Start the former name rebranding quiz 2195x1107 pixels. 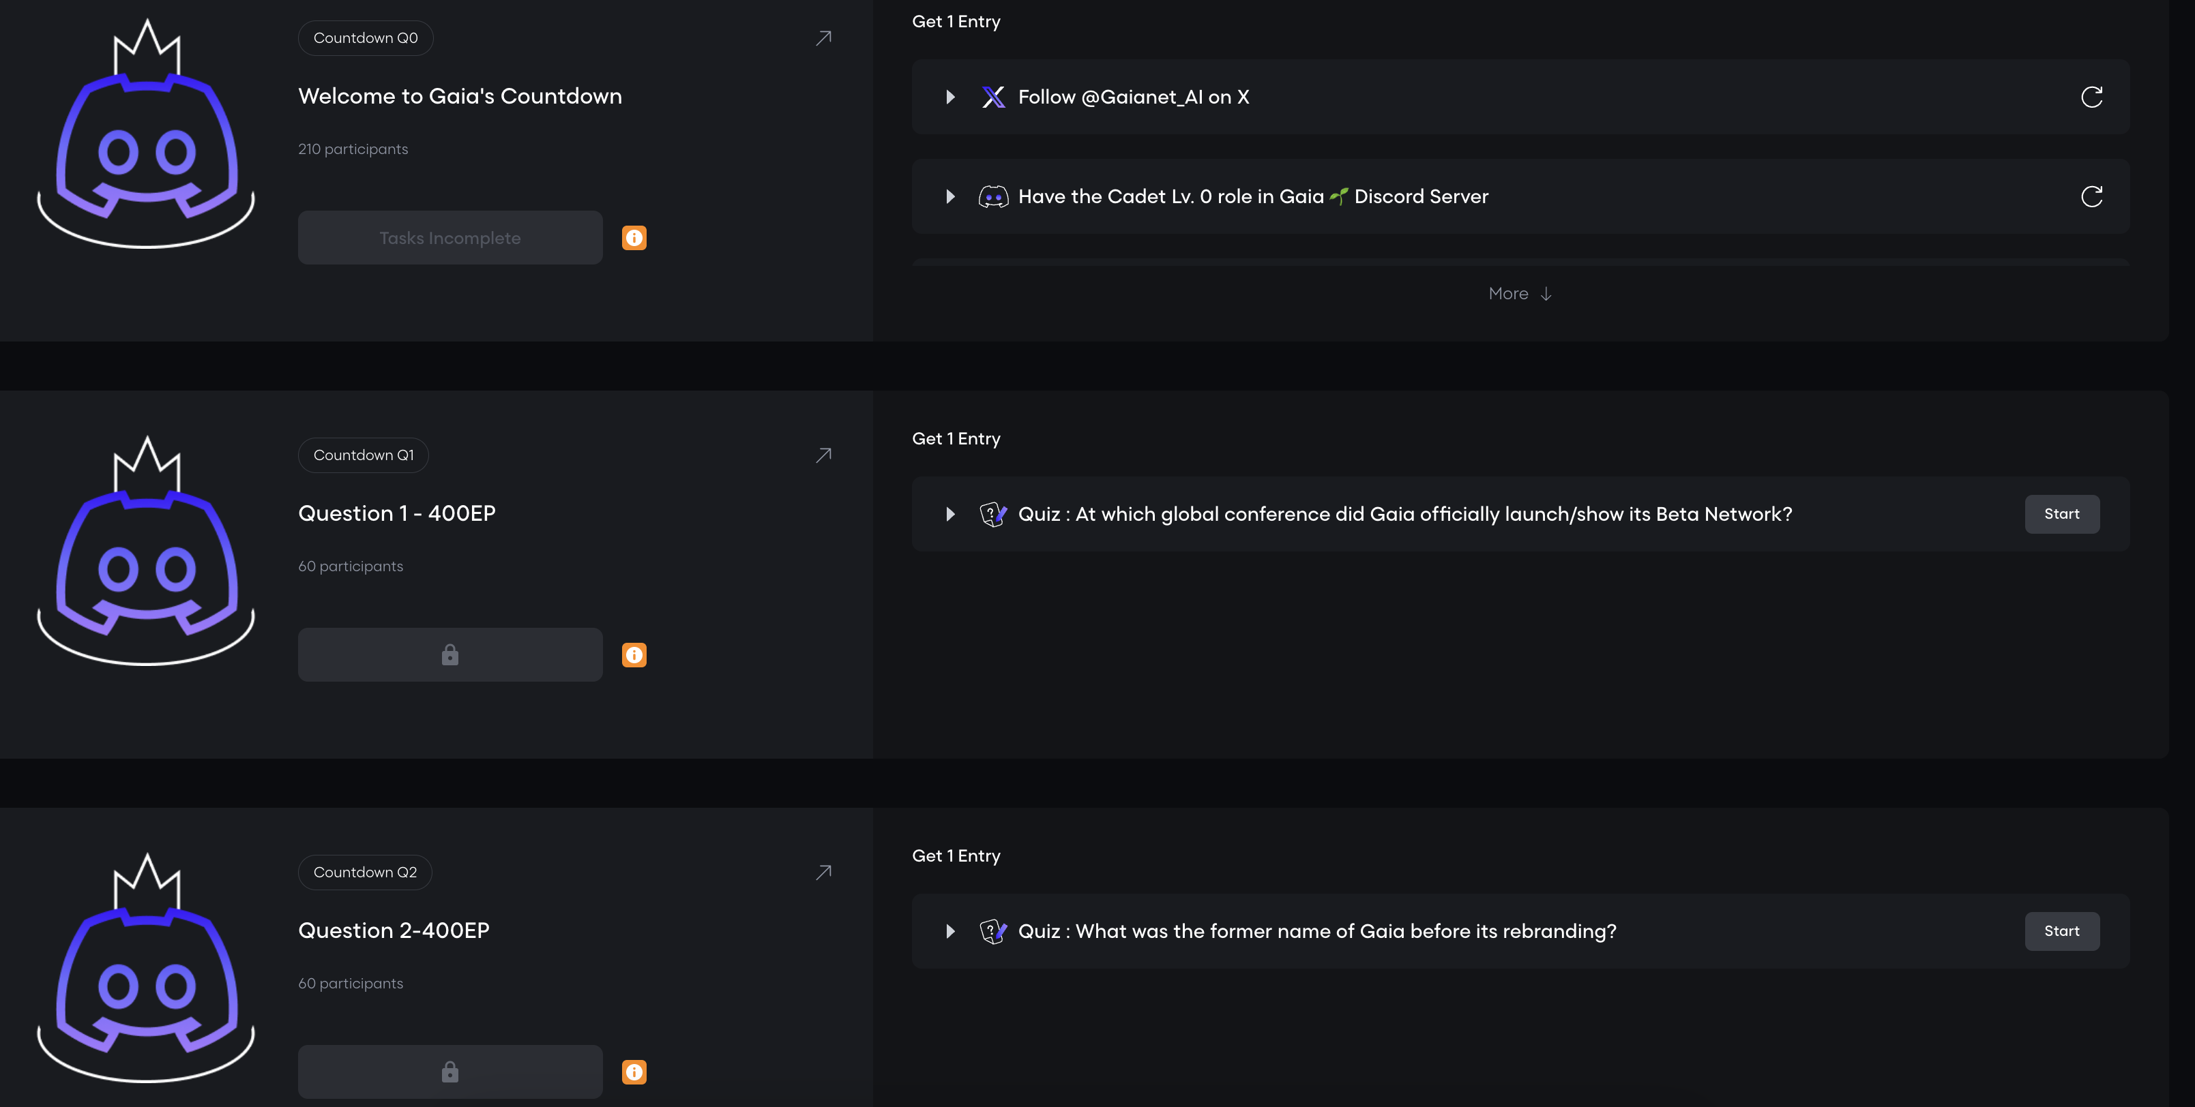[2062, 932]
